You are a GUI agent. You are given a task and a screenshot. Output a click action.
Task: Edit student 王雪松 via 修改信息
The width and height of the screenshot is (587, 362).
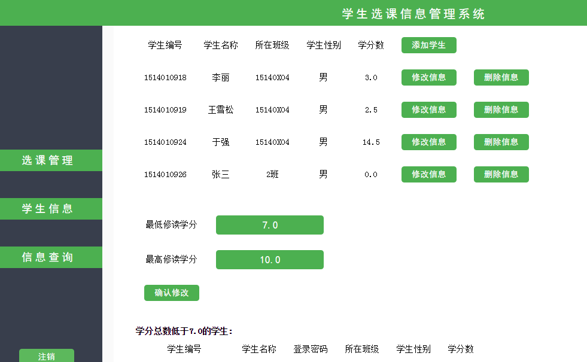[x=428, y=109]
